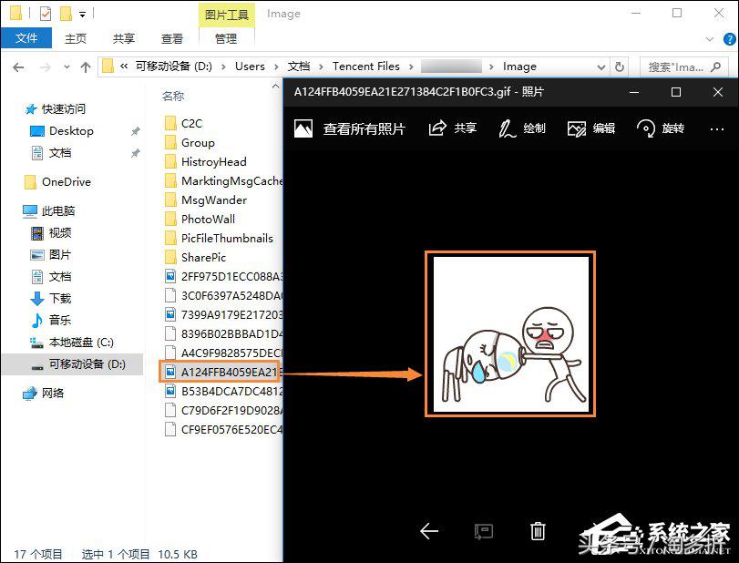
Task: Click the back arrow in the Photos viewer
Action: pyautogui.click(x=428, y=531)
